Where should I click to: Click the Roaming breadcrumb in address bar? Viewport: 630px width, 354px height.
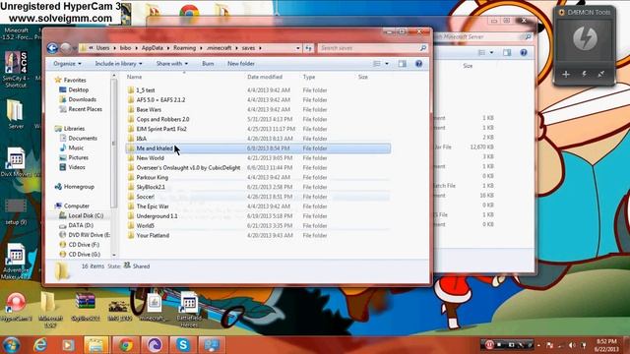(184, 48)
